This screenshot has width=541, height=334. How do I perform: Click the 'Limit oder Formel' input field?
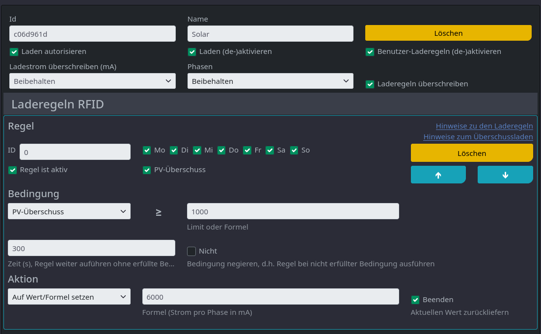pyautogui.click(x=293, y=211)
